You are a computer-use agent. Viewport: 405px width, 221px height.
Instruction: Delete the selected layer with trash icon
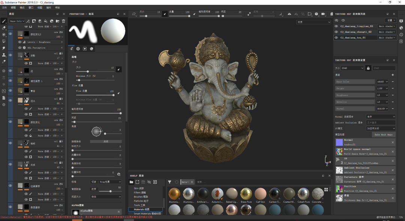(x=63, y=21)
